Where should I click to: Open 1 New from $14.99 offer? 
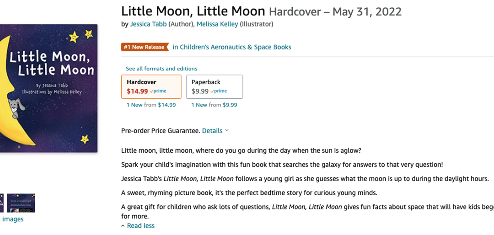151,105
